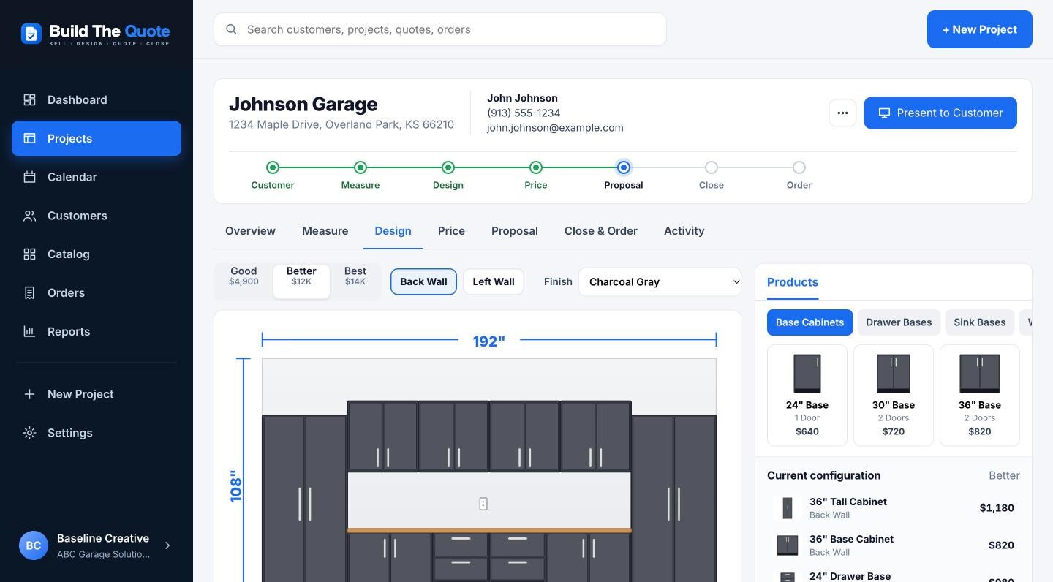Open the Finish dropdown showing Charcoal Gray

coord(660,281)
